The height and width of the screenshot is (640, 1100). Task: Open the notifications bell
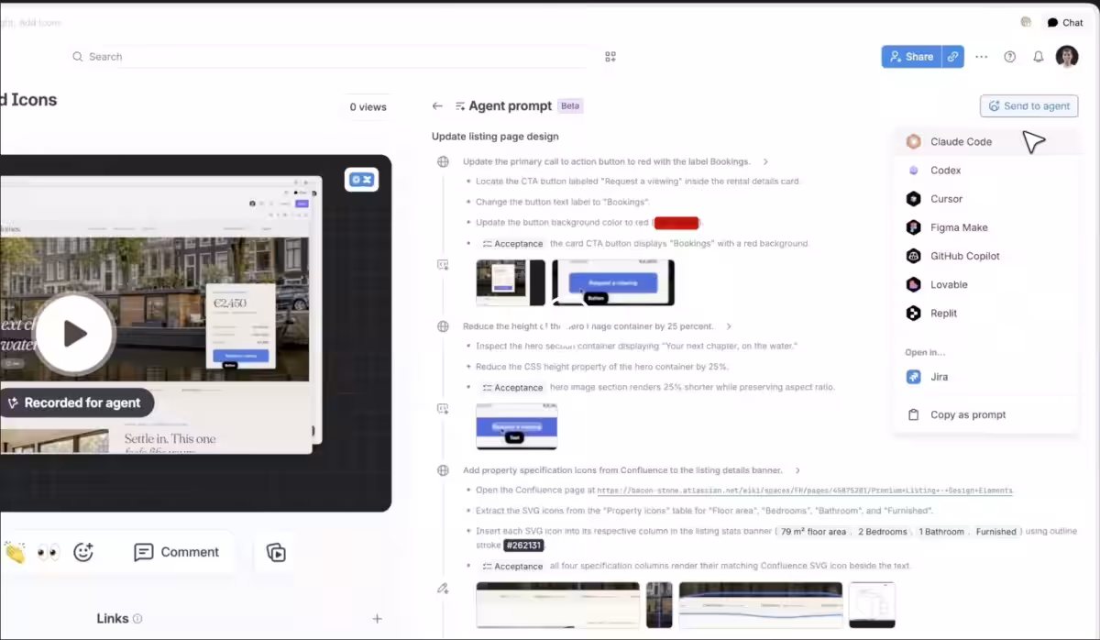coord(1039,57)
